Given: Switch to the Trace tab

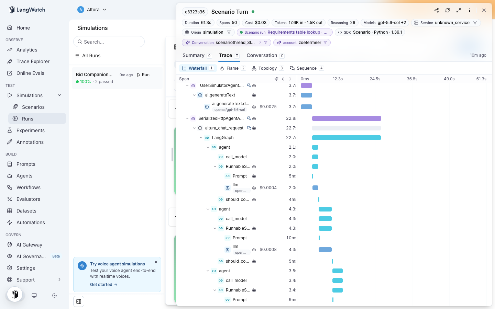Looking at the screenshot, I should tap(229, 55).
